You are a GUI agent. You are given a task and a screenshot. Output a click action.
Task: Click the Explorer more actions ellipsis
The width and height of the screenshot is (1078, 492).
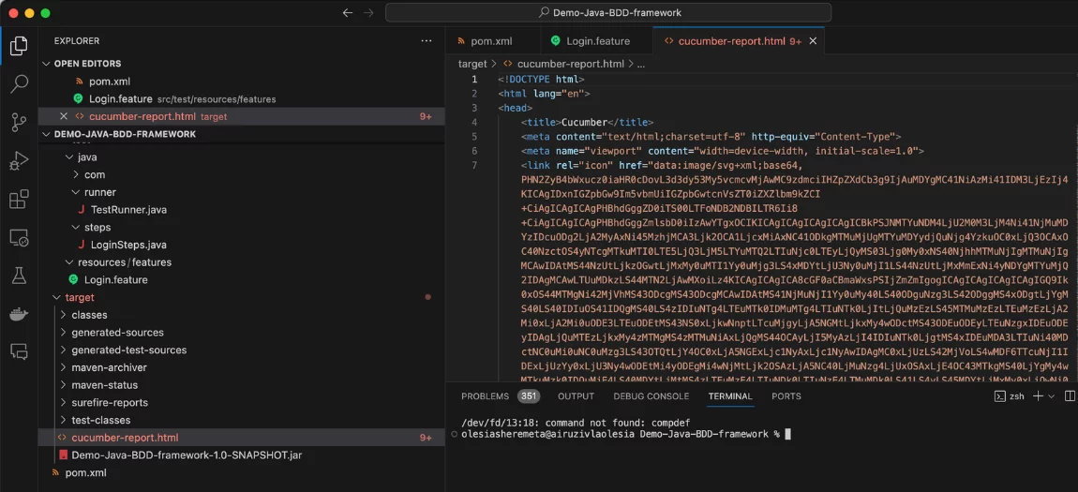click(x=427, y=41)
